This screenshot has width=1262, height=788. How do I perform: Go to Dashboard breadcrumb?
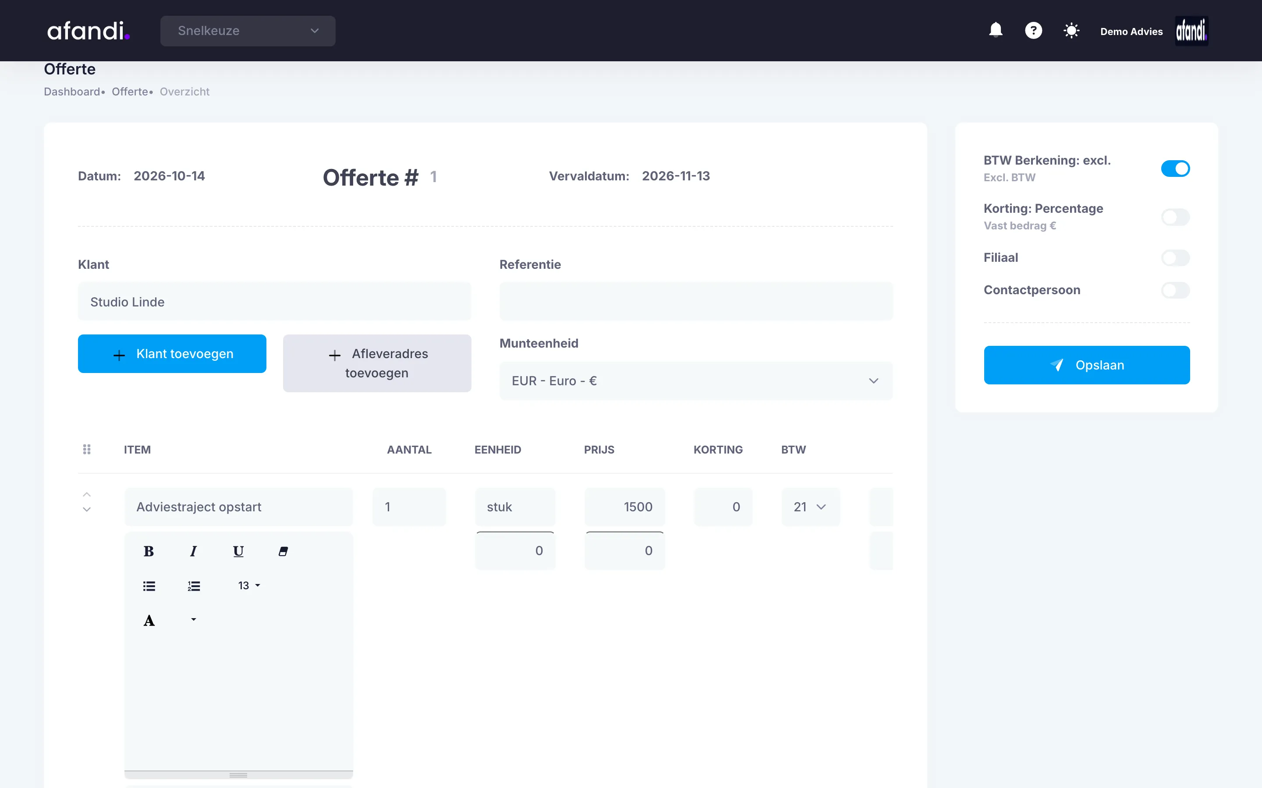pos(72,92)
